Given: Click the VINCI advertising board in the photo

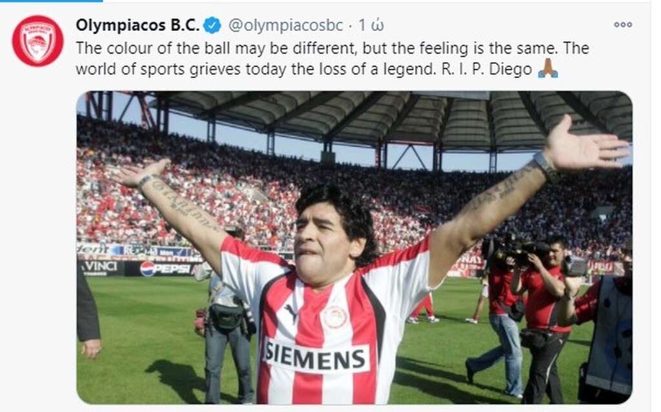Looking at the screenshot, I should click(99, 268).
